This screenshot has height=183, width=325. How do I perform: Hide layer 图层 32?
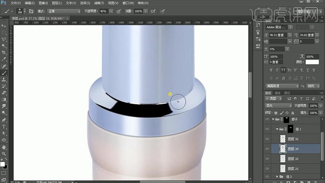(x=267, y=139)
